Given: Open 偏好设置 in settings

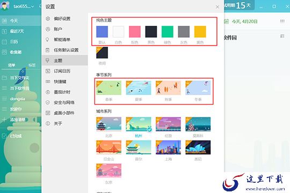Looking at the screenshot, I should (64, 18).
